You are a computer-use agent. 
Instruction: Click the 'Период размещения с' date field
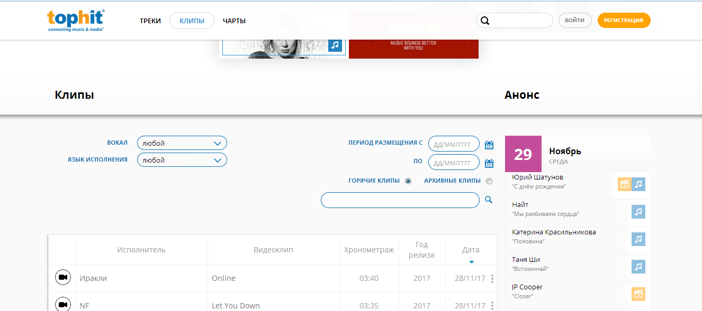click(453, 144)
